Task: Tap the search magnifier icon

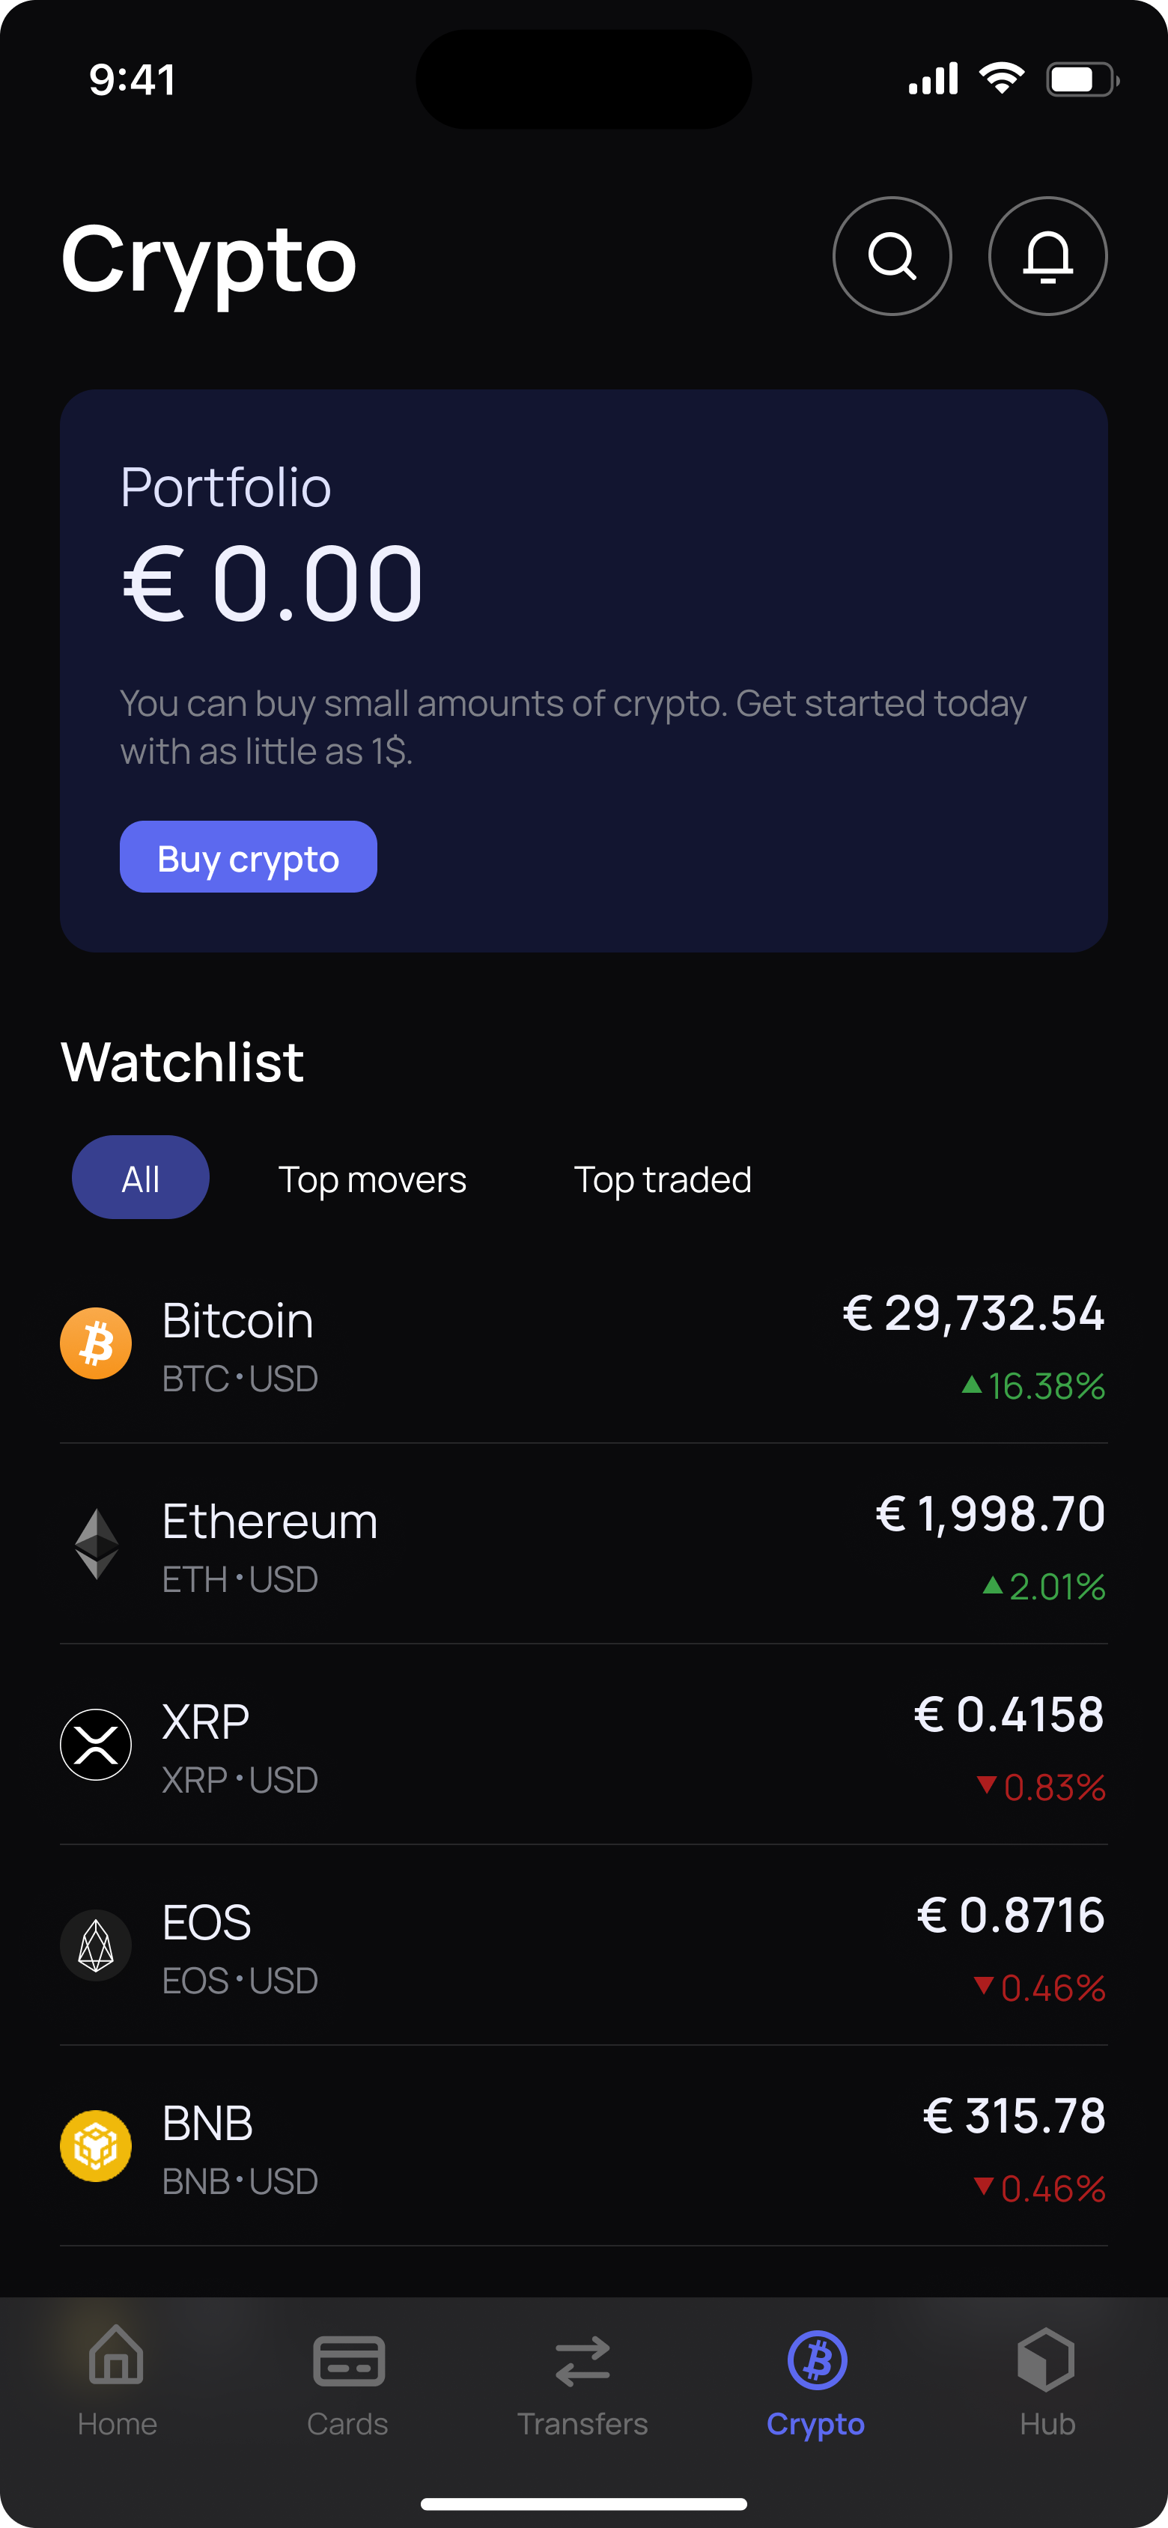Action: 891,256
